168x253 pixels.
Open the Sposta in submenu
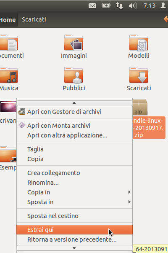(74, 202)
